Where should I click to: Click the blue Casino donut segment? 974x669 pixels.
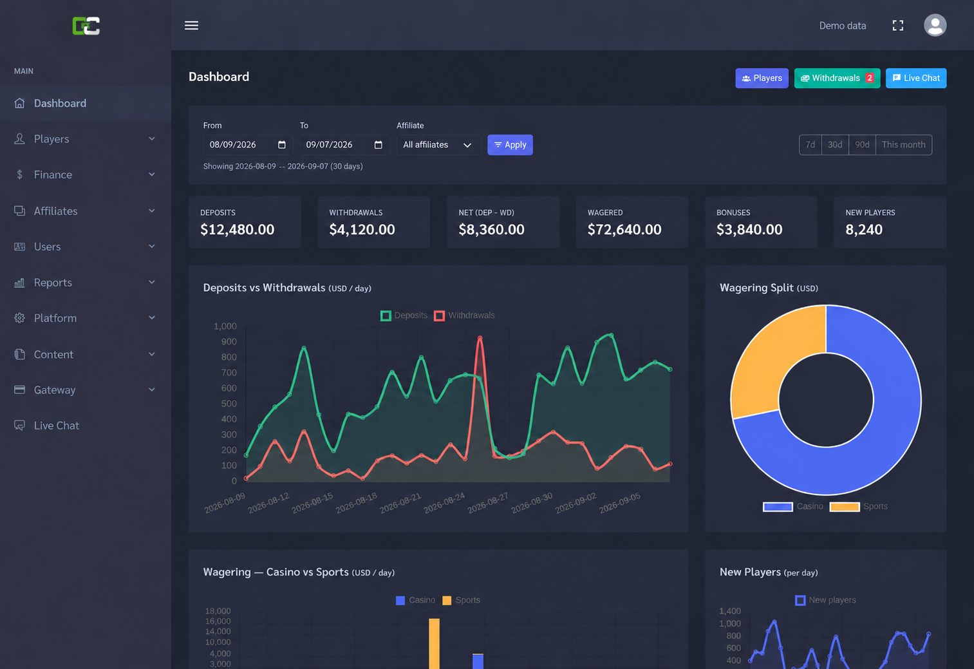tap(882, 444)
